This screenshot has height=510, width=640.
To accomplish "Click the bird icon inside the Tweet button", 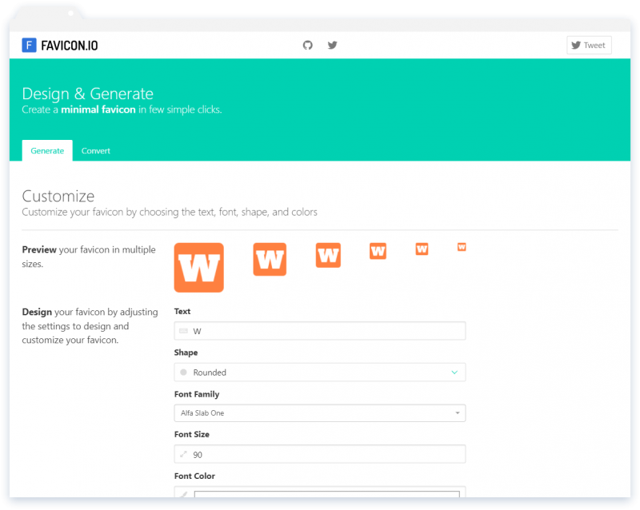I will click(574, 45).
